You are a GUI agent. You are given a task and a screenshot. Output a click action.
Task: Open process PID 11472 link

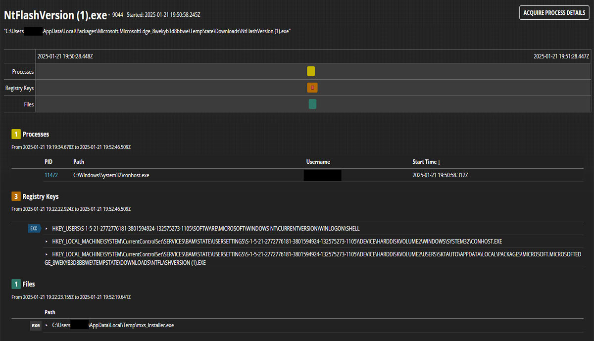[x=51, y=175]
